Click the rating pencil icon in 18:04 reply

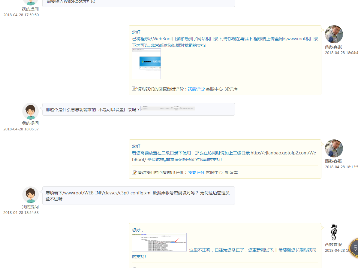tap(134, 89)
